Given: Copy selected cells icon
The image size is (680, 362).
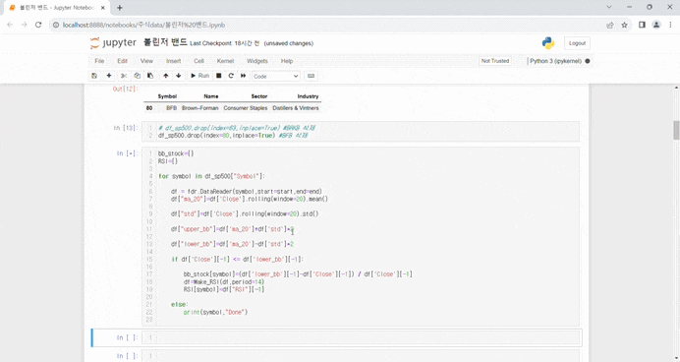Looking at the screenshot, I should (x=137, y=76).
